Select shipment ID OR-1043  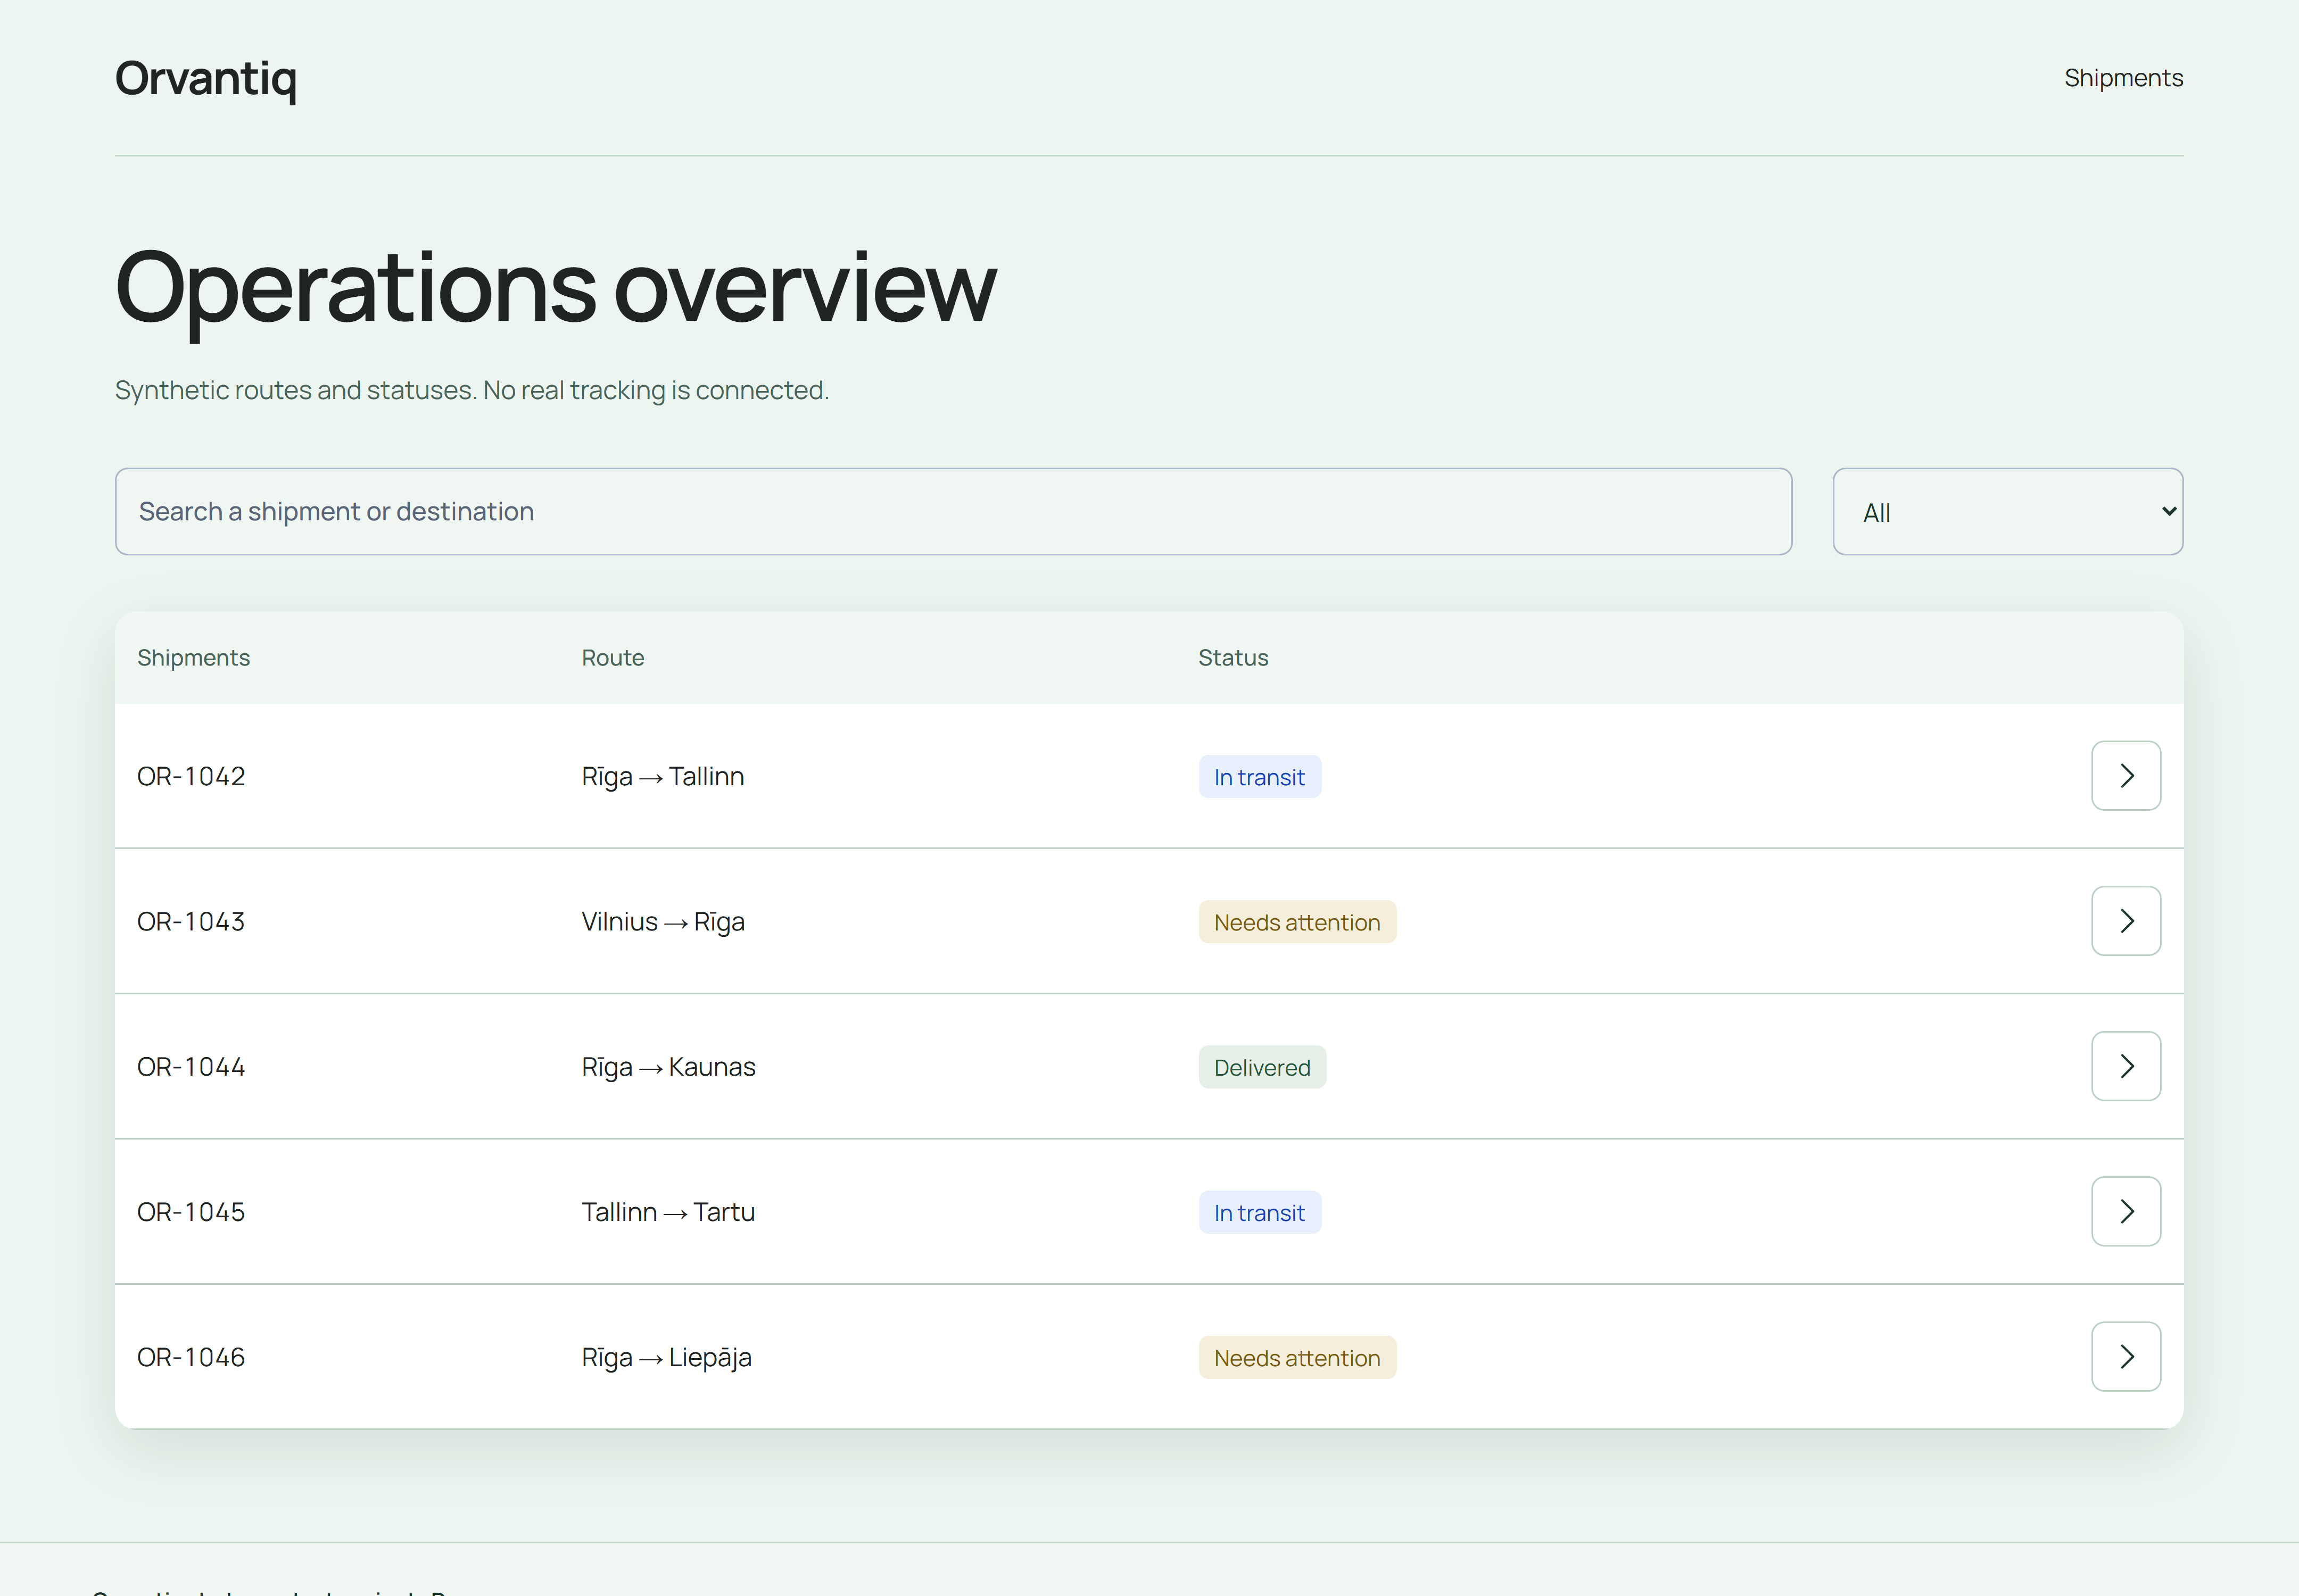pyautogui.click(x=191, y=921)
